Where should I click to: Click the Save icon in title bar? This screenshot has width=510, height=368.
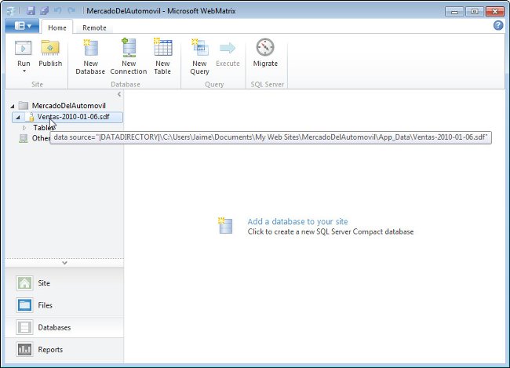31,11
